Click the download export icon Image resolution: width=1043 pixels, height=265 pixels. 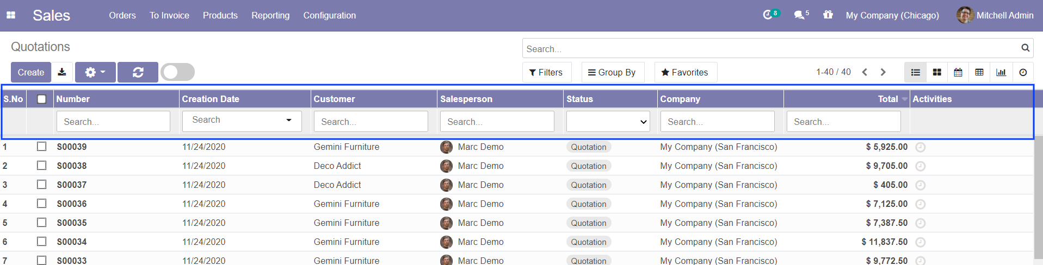62,72
